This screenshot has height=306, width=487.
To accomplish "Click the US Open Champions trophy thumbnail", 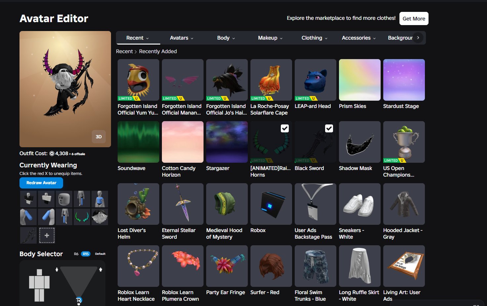I will [x=404, y=142].
